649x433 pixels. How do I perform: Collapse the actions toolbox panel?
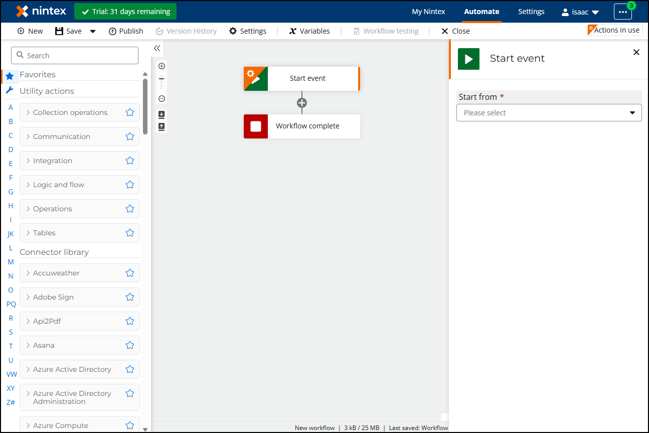[157, 48]
